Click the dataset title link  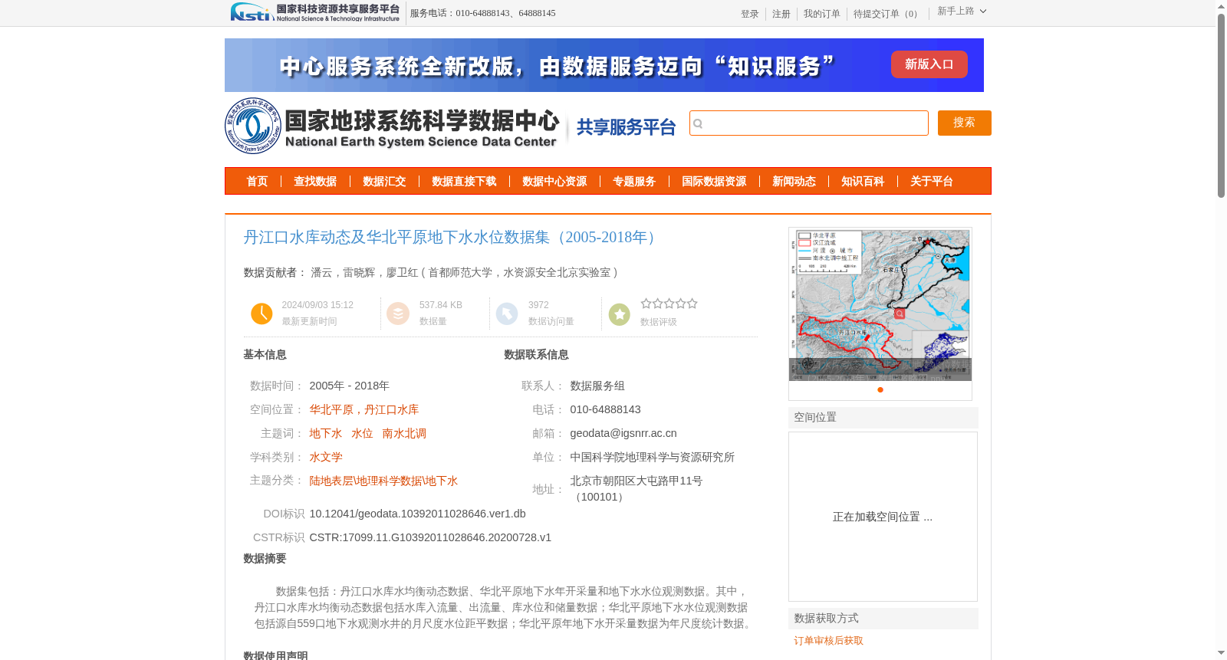tap(453, 238)
